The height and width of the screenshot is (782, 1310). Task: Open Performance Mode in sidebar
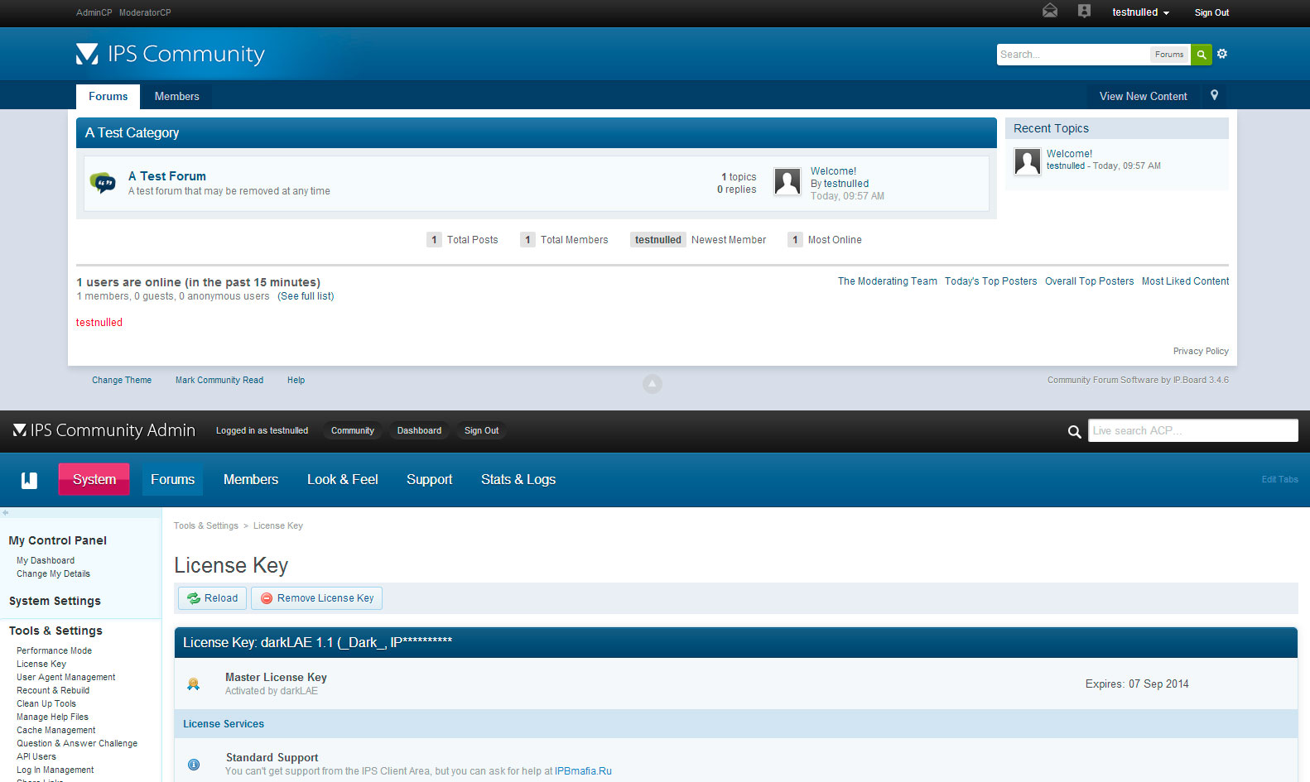pos(54,650)
